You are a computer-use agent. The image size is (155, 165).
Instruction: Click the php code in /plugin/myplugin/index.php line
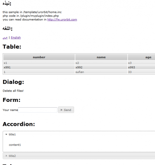click(31, 16)
